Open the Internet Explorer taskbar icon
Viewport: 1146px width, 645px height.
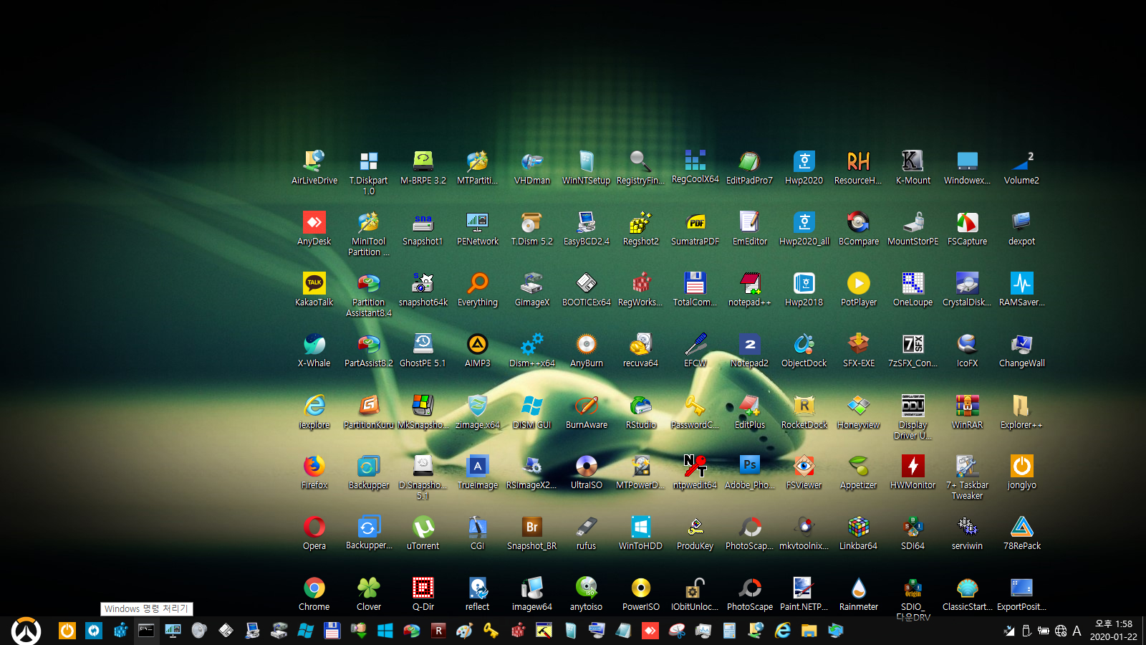(783, 631)
